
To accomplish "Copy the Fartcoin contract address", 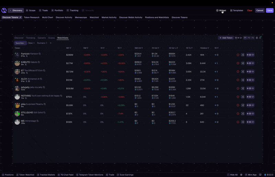I will pos(40,54).
